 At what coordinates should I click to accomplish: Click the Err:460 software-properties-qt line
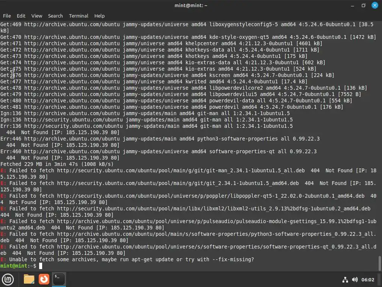pos(158,152)
